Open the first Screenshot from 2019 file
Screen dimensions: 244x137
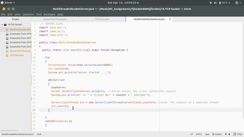[x=20, y=34]
